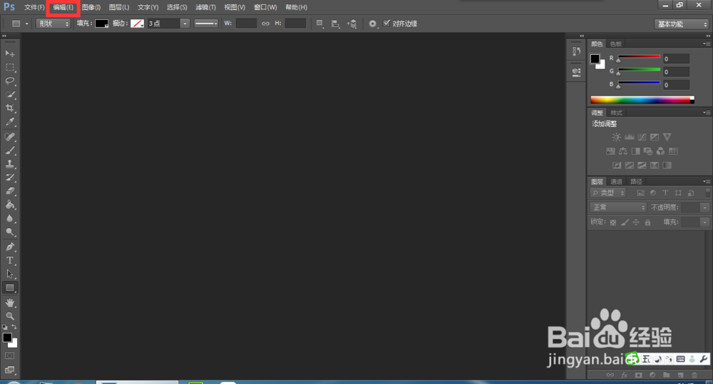Add a Vibrance adjustment triangle icon
713x384 pixels.
[667, 137]
